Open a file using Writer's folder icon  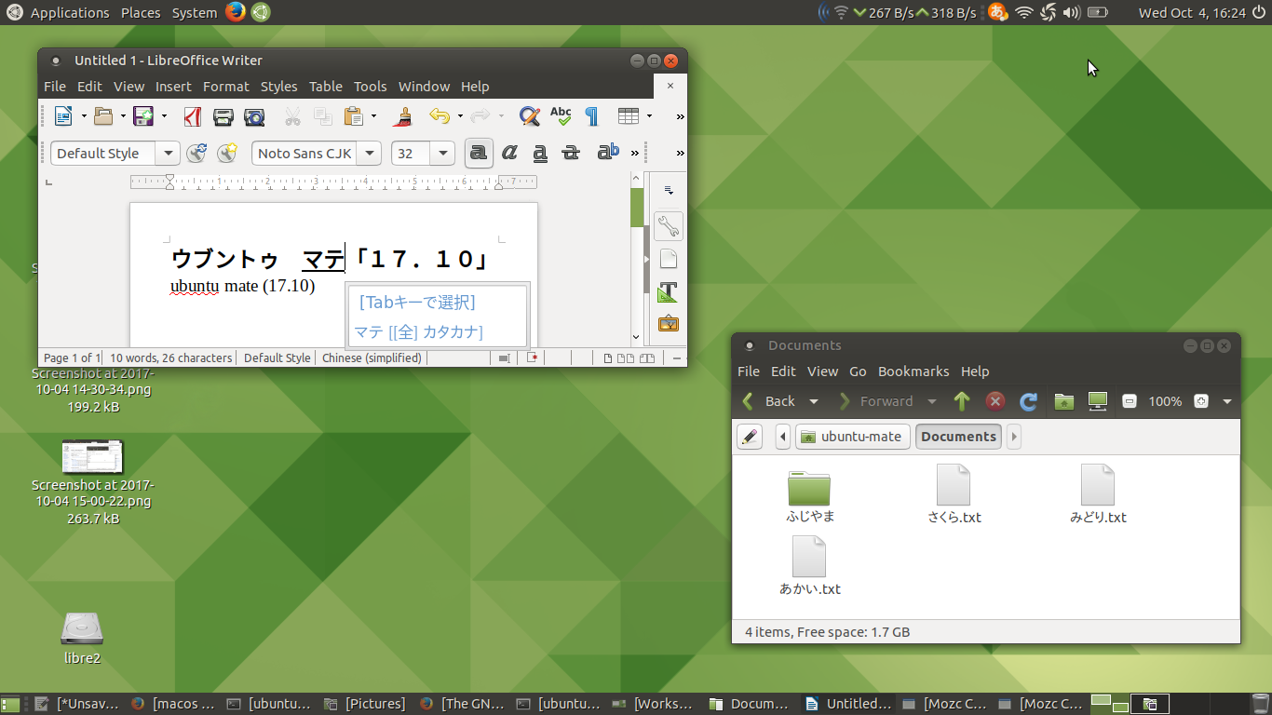103,116
